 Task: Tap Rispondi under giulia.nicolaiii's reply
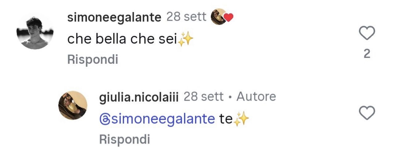pos(125,139)
